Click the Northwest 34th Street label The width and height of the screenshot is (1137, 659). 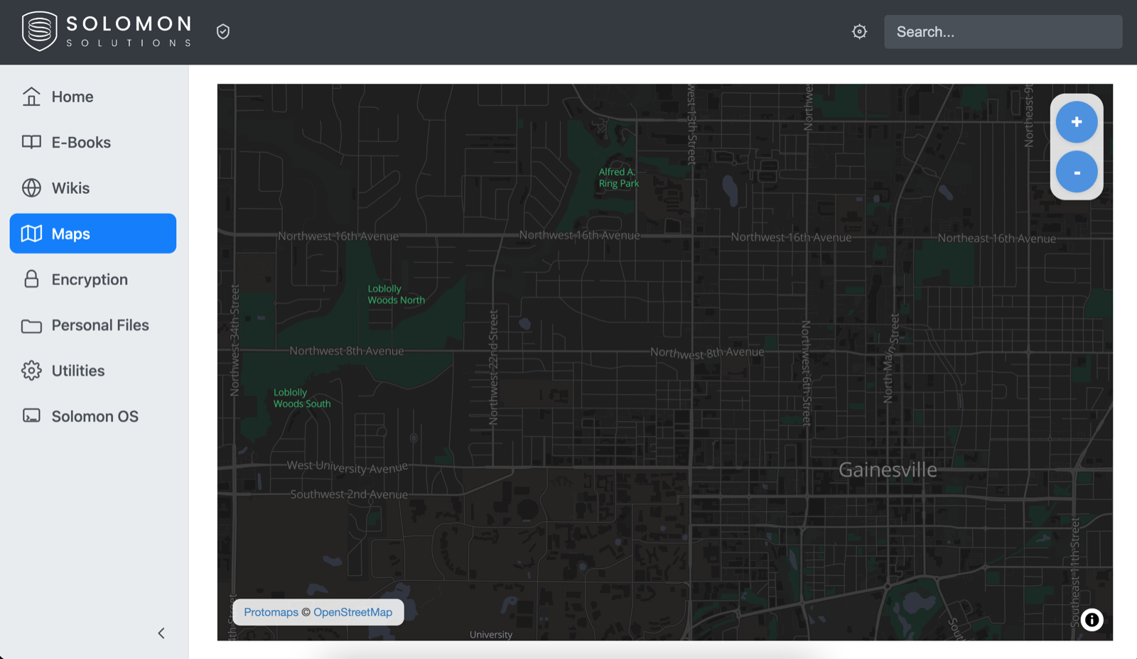point(235,339)
